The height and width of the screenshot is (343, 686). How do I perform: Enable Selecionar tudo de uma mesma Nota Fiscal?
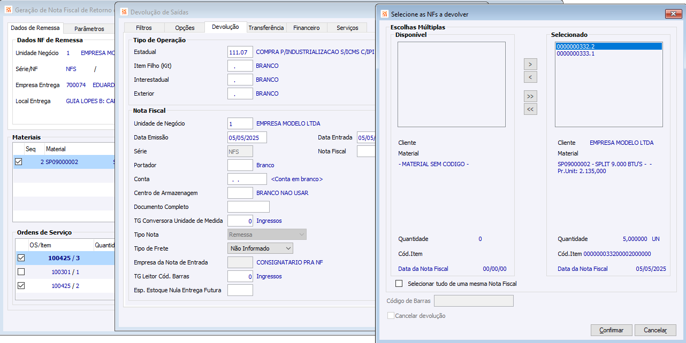coord(399,284)
